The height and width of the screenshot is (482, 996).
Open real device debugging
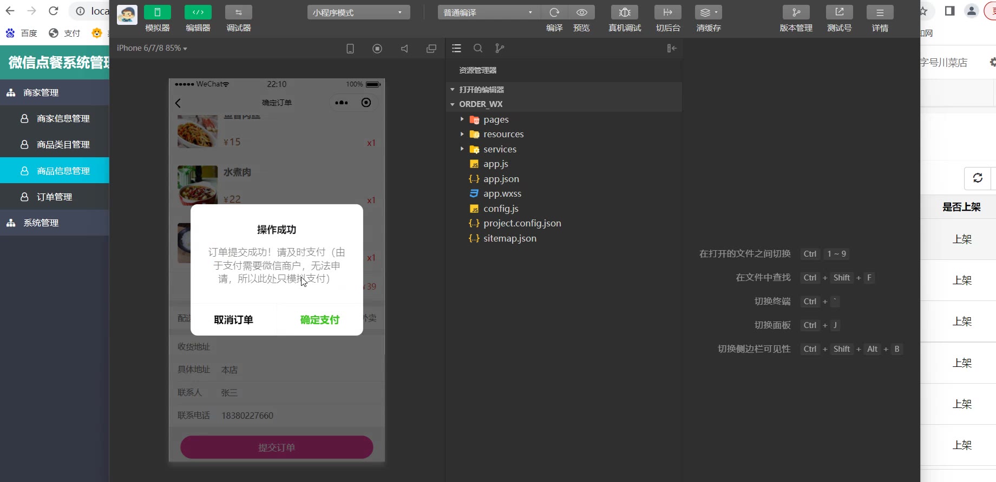point(625,12)
